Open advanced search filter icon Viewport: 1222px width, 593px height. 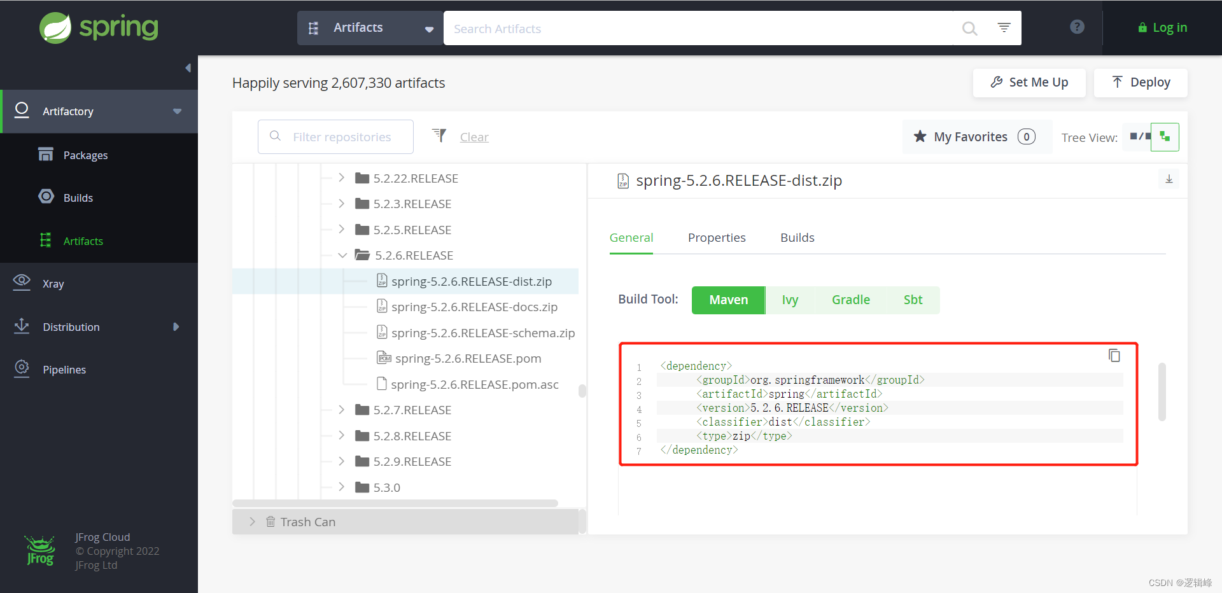[x=1004, y=27]
